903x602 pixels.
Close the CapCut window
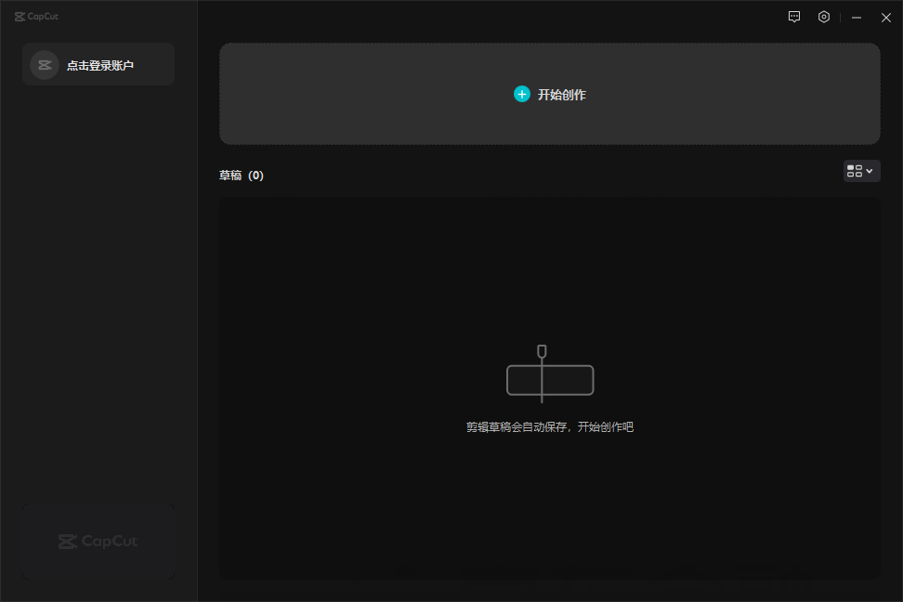pyautogui.click(x=886, y=18)
